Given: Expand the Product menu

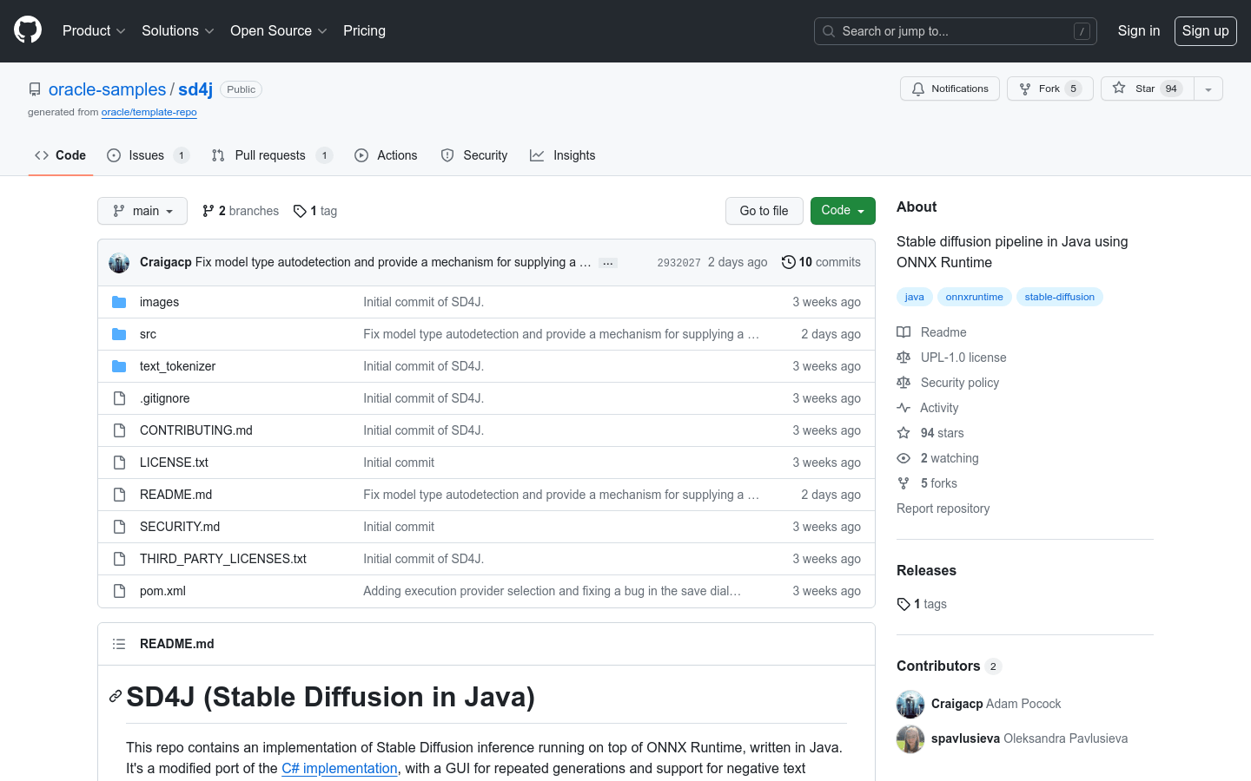Looking at the screenshot, I should (94, 30).
